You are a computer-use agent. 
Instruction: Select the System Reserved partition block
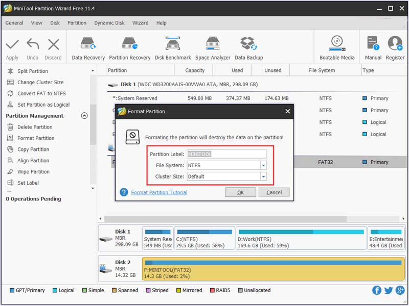[157, 238]
